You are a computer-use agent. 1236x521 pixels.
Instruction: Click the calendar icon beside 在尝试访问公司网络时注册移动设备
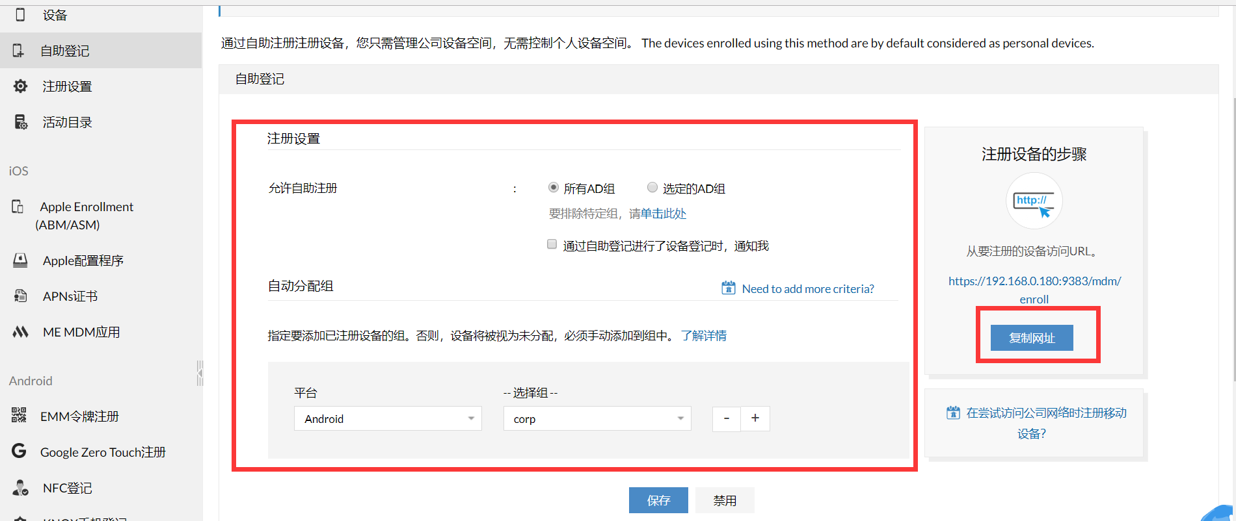click(x=953, y=413)
